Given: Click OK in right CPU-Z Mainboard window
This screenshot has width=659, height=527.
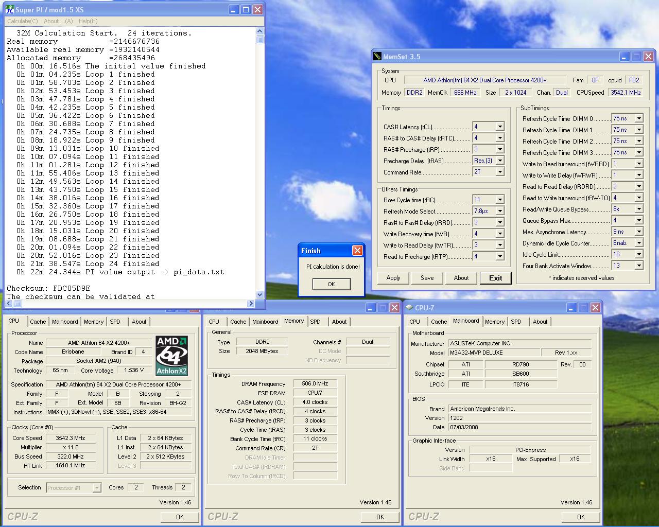Looking at the screenshot, I should point(581,517).
